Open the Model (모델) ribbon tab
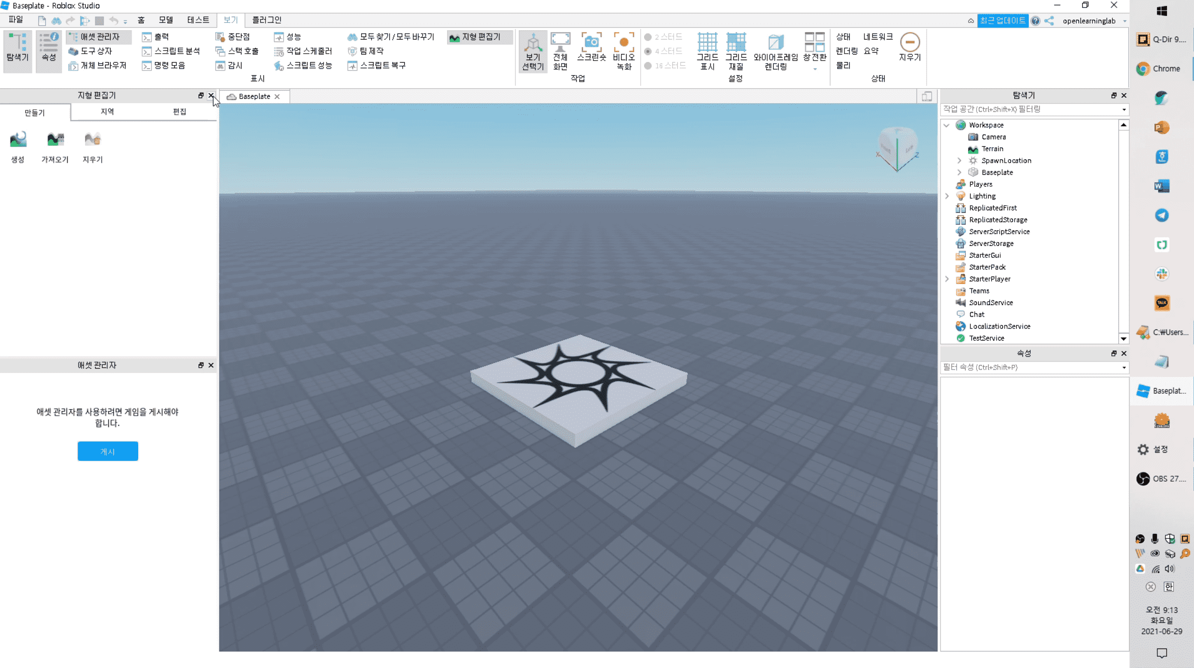The image size is (1194, 668). click(166, 20)
